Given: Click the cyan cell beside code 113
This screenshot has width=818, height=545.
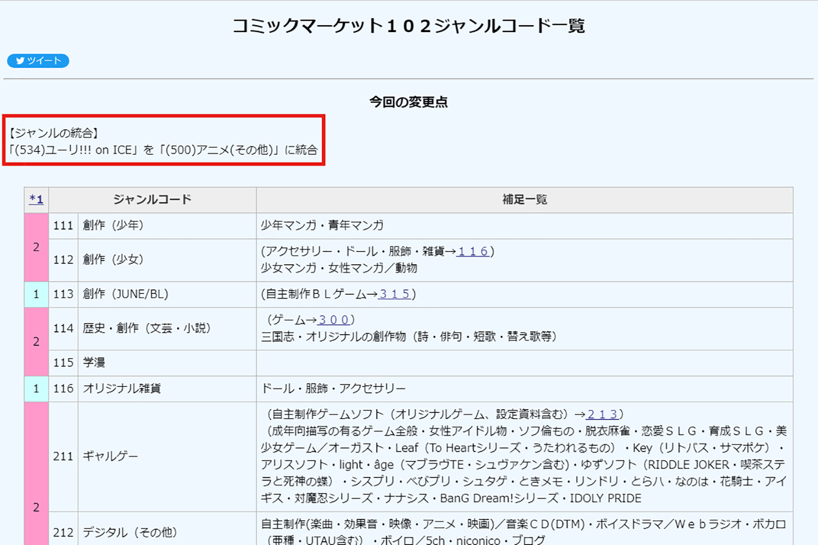Looking at the screenshot, I should 36,294.
